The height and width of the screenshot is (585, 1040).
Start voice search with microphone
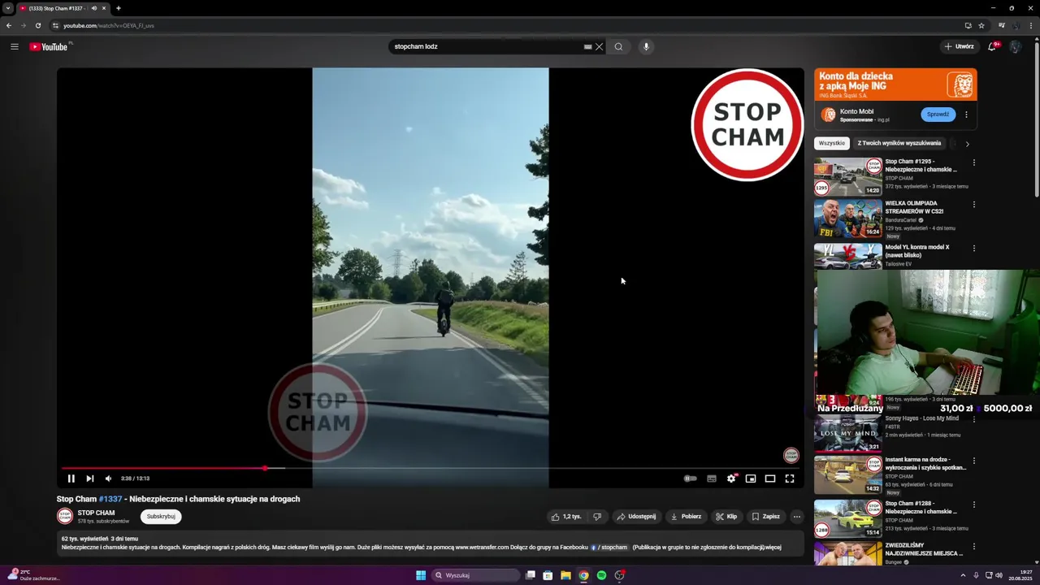tap(647, 46)
